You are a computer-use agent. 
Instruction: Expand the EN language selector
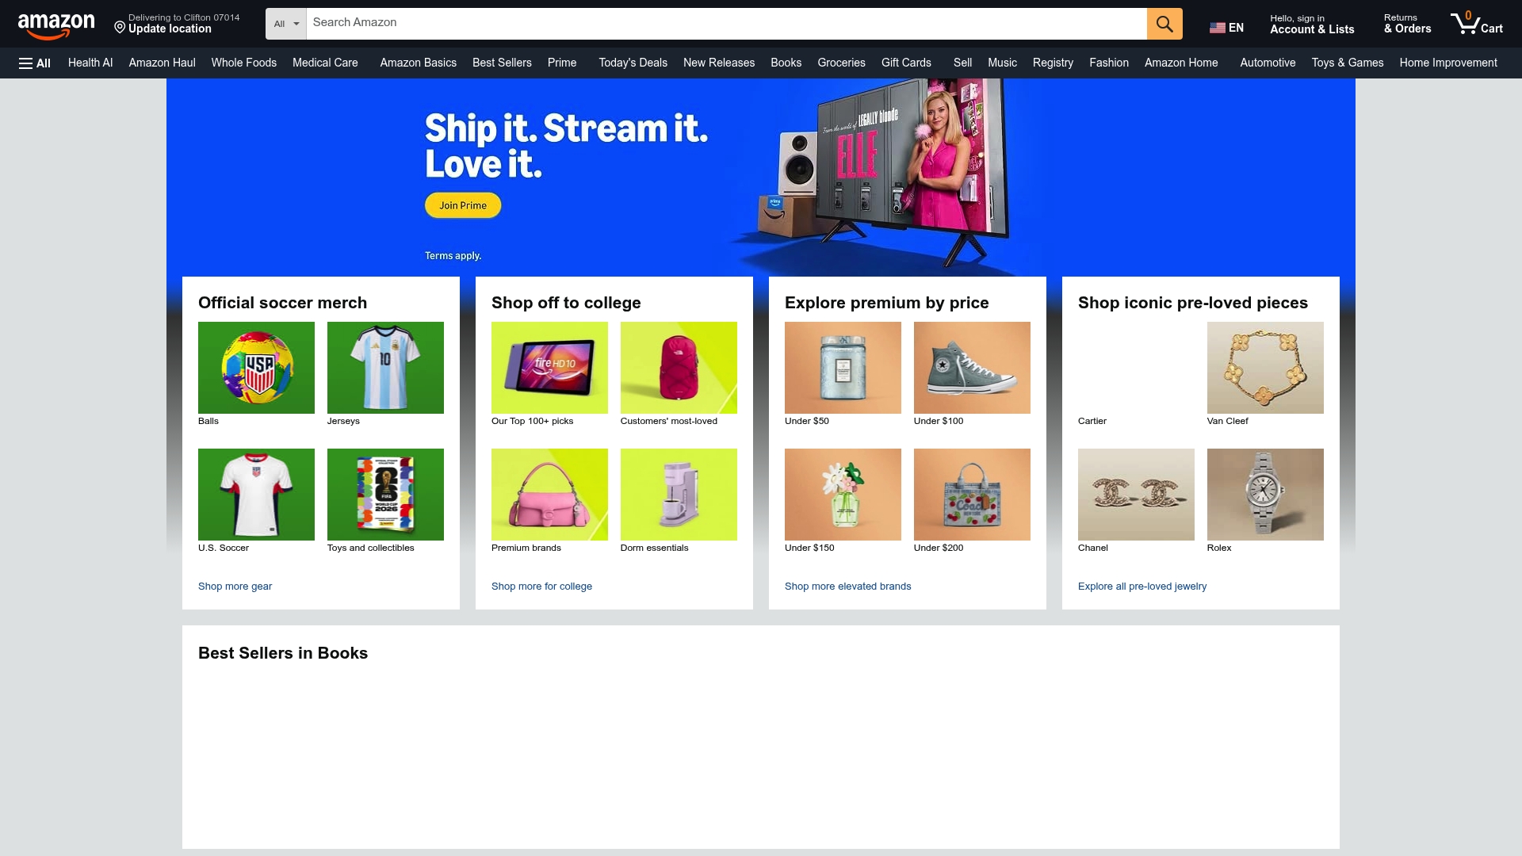[1226, 28]
